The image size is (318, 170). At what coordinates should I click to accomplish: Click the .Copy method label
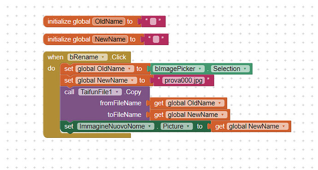tap(132, 92)
